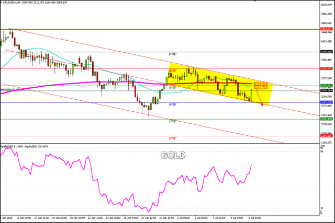Select the red 3359.375 price tag
Viewport: 335px width, 223px height.
click(x=327, y=68)
